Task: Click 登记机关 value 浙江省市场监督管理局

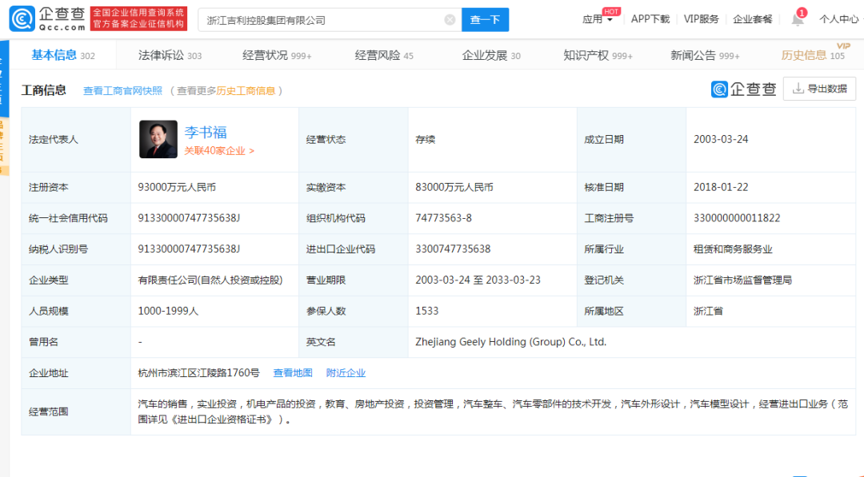Action: point(742,280)
